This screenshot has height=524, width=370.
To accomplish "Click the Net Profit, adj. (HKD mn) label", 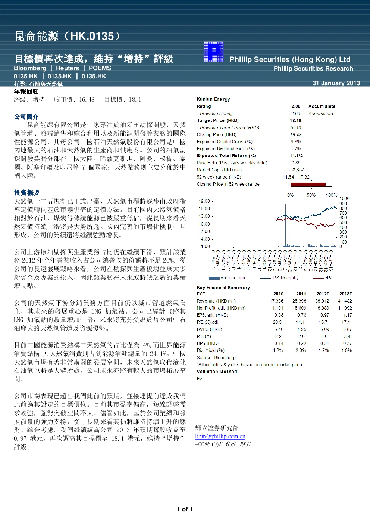I will [221, 308].
